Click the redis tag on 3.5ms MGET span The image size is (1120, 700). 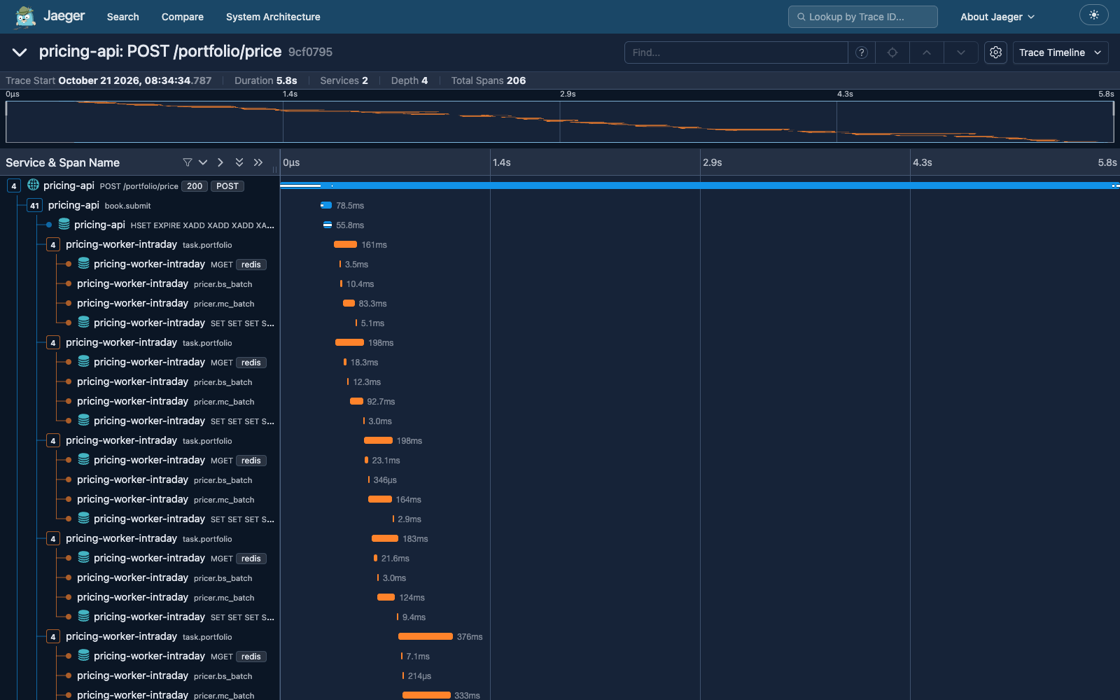[251, 265]
